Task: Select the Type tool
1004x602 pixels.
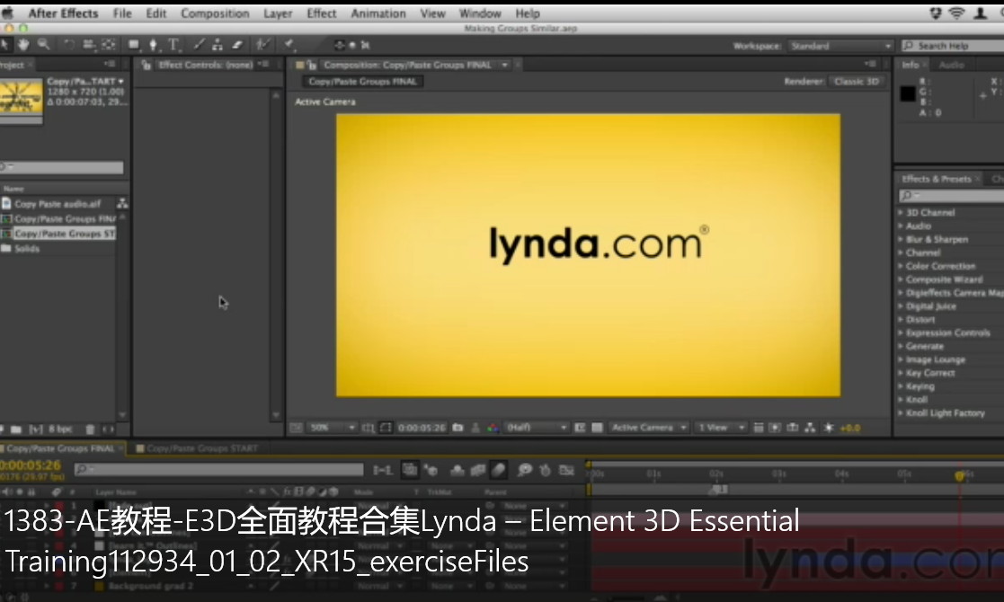Action: 173,45
